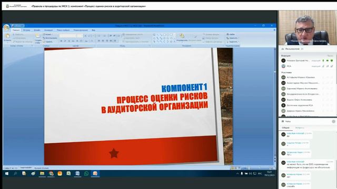337x189 pixels.
Task: Toggle align text left
Action: [99, 41]
